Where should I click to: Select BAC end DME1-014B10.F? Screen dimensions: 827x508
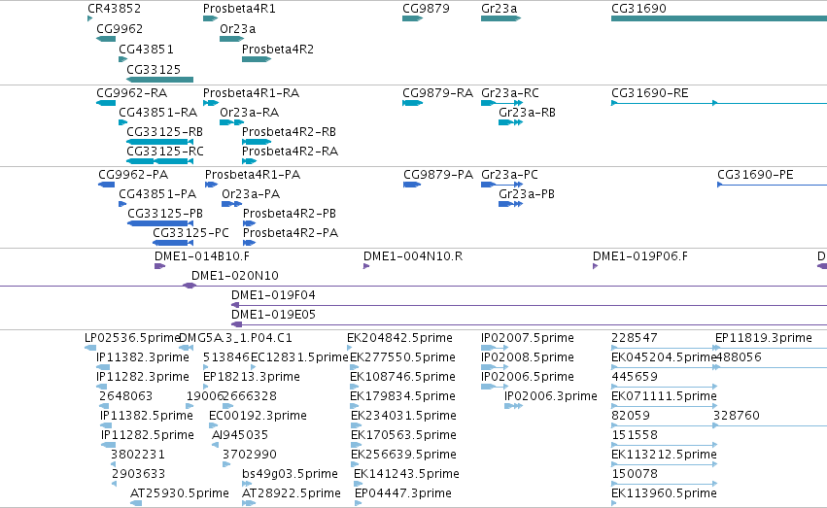[159, 266]
